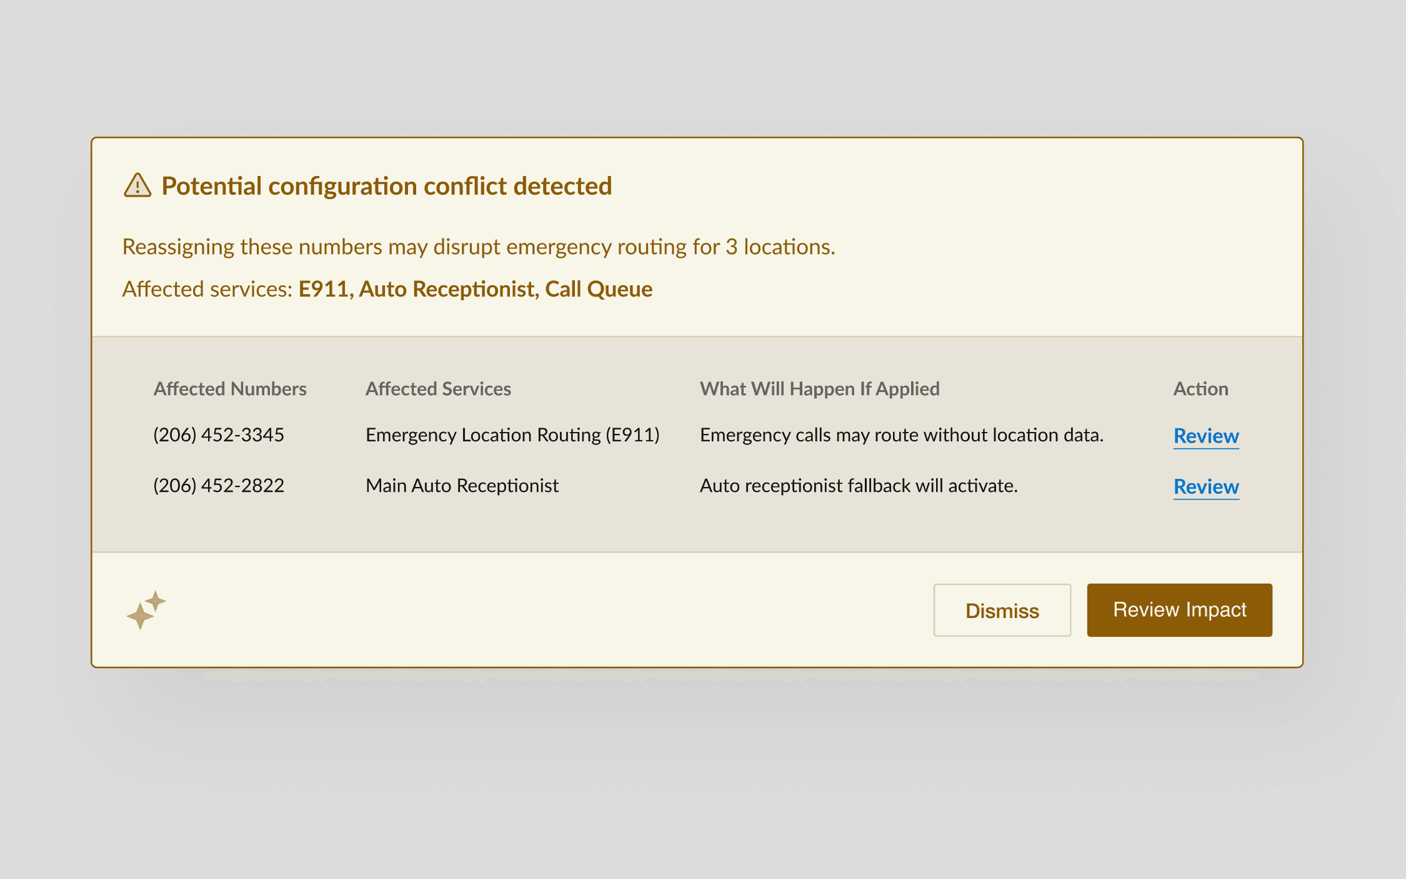Click the Main Auto Receptionist service cell
The width and height of the screenshot is (1406, 879).
pos(462,485)
